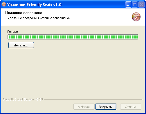Click the left end of the green progress bar
The height and width of the screenshot is (114, 146).
pos(10,37)
